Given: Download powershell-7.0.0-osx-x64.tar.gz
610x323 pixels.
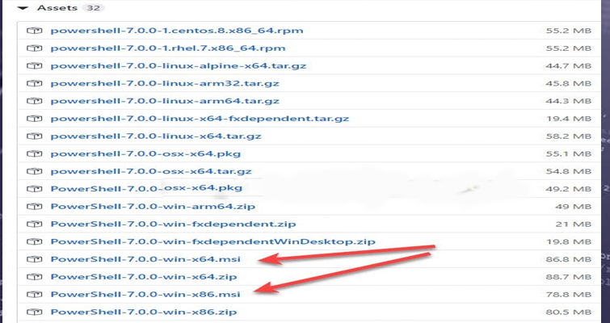Looking at the screenshot, I should 151,171.
